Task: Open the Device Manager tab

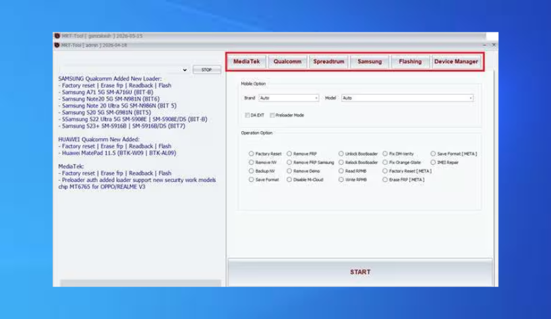Action: click(456, 61)
